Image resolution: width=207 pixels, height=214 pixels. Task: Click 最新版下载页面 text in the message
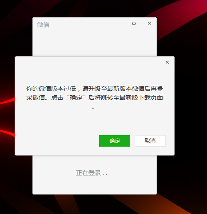[x=141, y=97]
